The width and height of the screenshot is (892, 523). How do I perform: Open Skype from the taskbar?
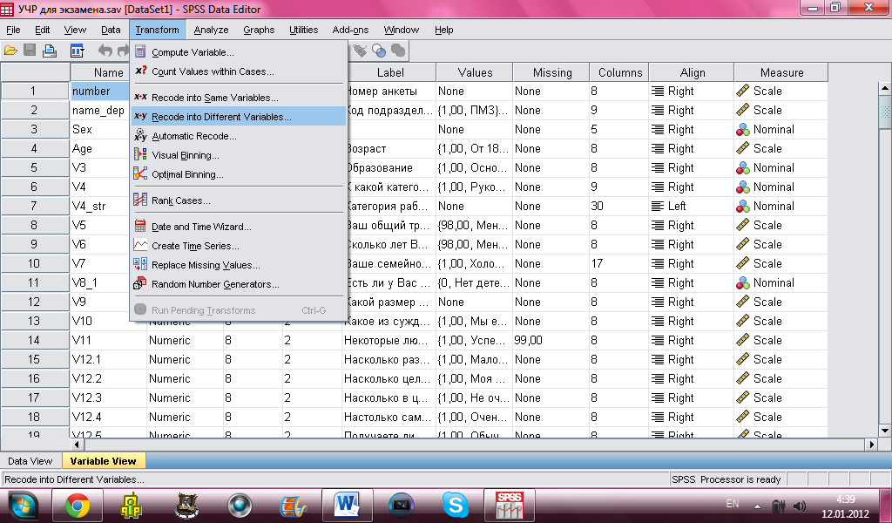point(455,506)
